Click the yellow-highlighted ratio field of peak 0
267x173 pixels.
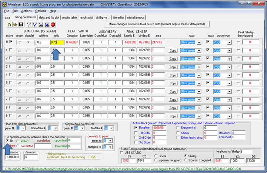(57, 42)
